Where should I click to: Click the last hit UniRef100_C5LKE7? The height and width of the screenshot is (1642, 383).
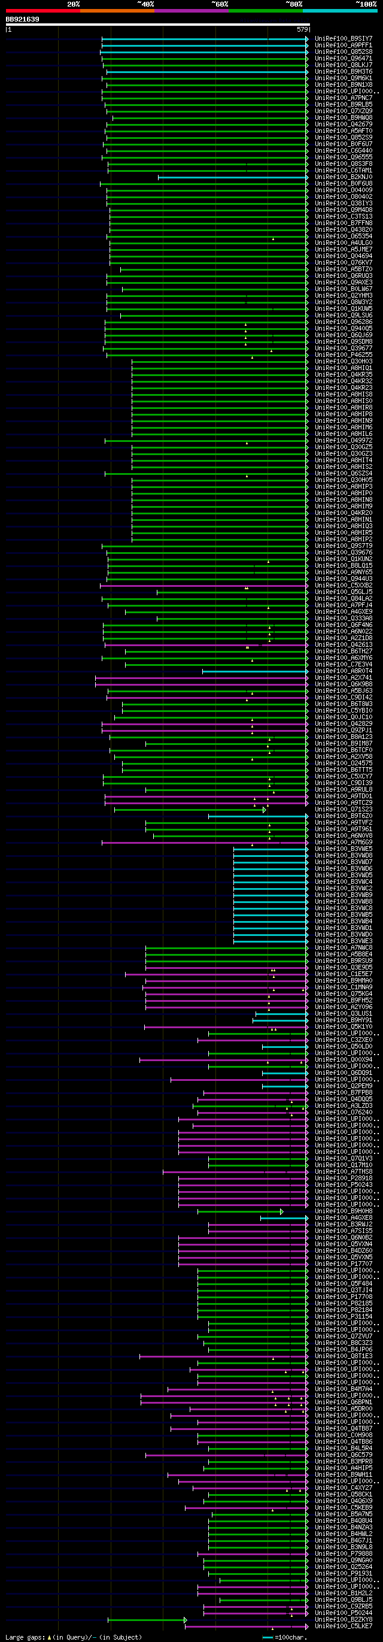click(x=344, y=1626)
